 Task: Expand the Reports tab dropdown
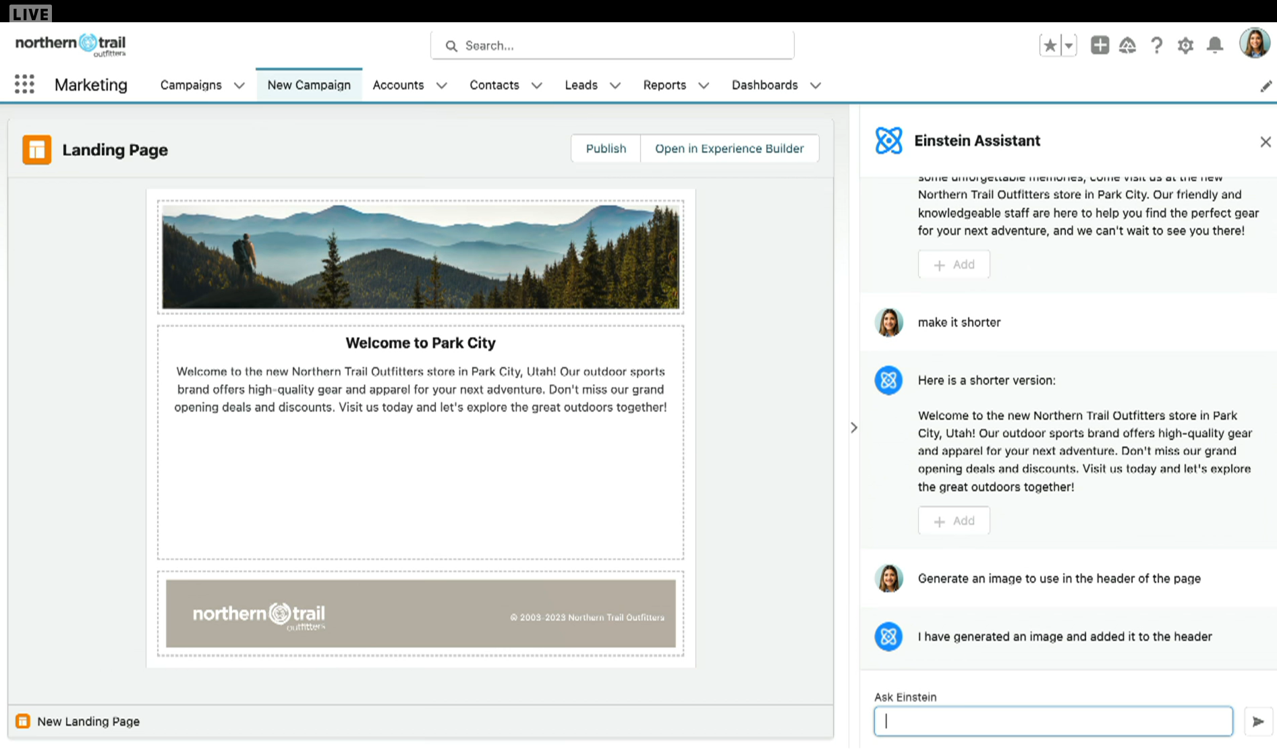(x=703, y=86)
